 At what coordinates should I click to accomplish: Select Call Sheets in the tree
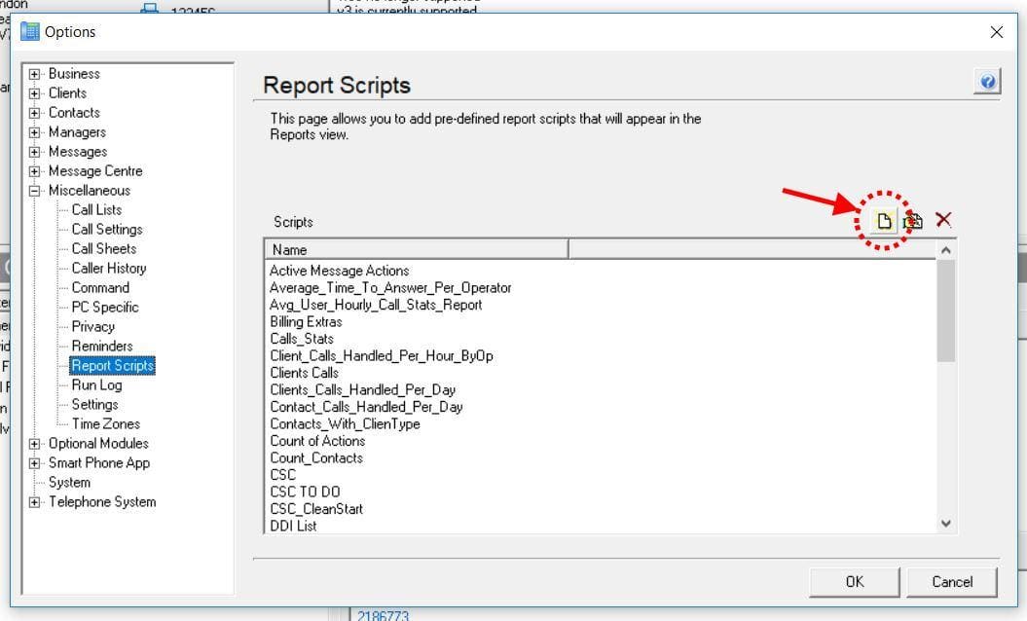tap(103, 249)
